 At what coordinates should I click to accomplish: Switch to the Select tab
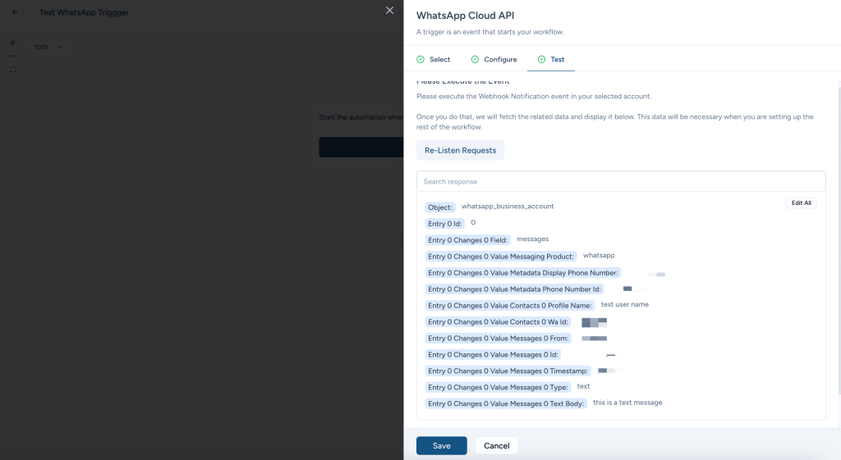[x=439, y=60]
